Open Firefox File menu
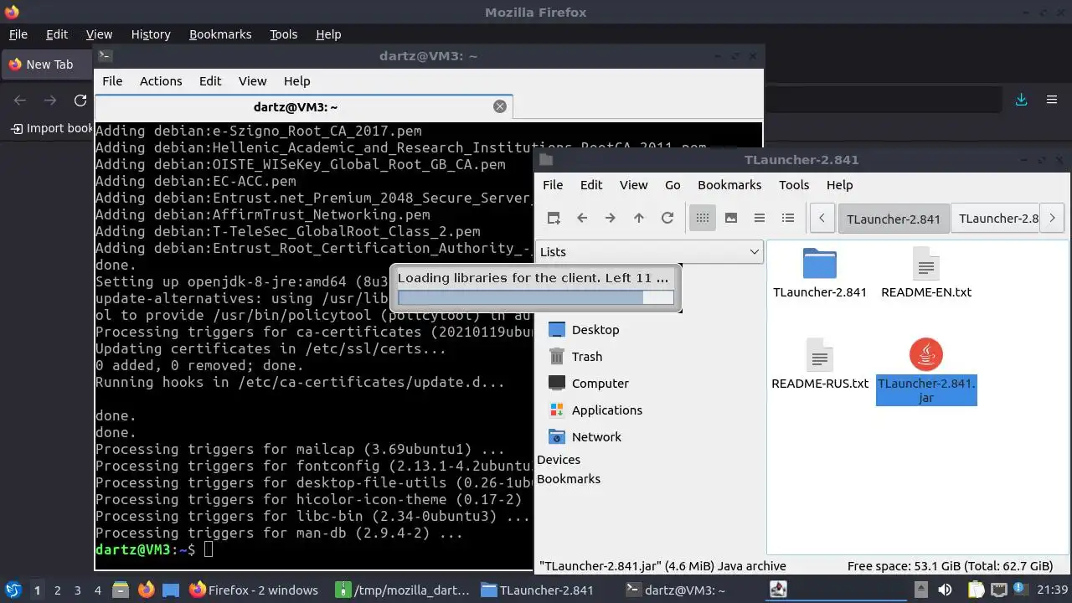1072x603 pixels. [18, 34]
